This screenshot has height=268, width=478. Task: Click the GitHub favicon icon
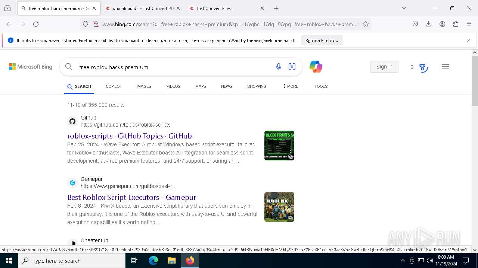(72, 121)
